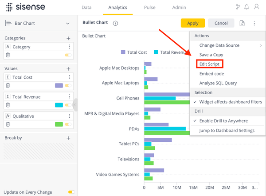Toggle the Qualitative field switch
Image resolution: width=266 pixels, height=196 pixels.
point(68,124)
